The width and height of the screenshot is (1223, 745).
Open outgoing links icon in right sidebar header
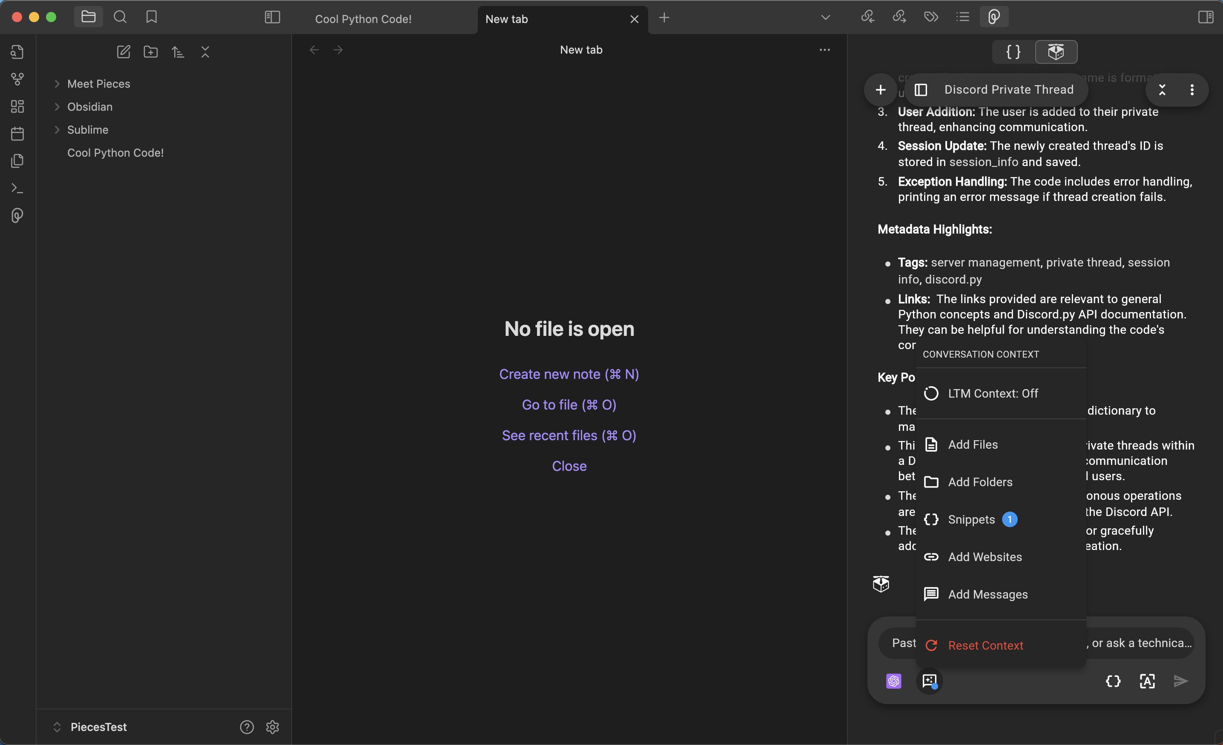pyautogui.click(x=899, y=17)
